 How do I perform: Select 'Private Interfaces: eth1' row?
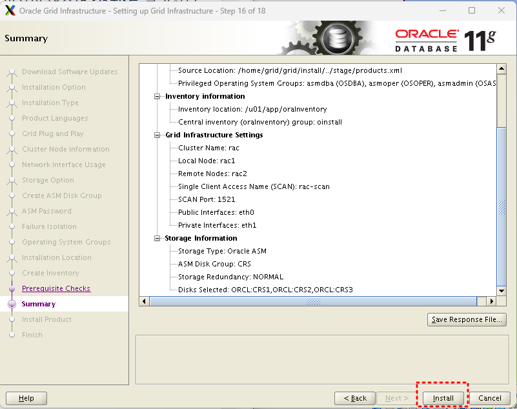tap(217, 225)
